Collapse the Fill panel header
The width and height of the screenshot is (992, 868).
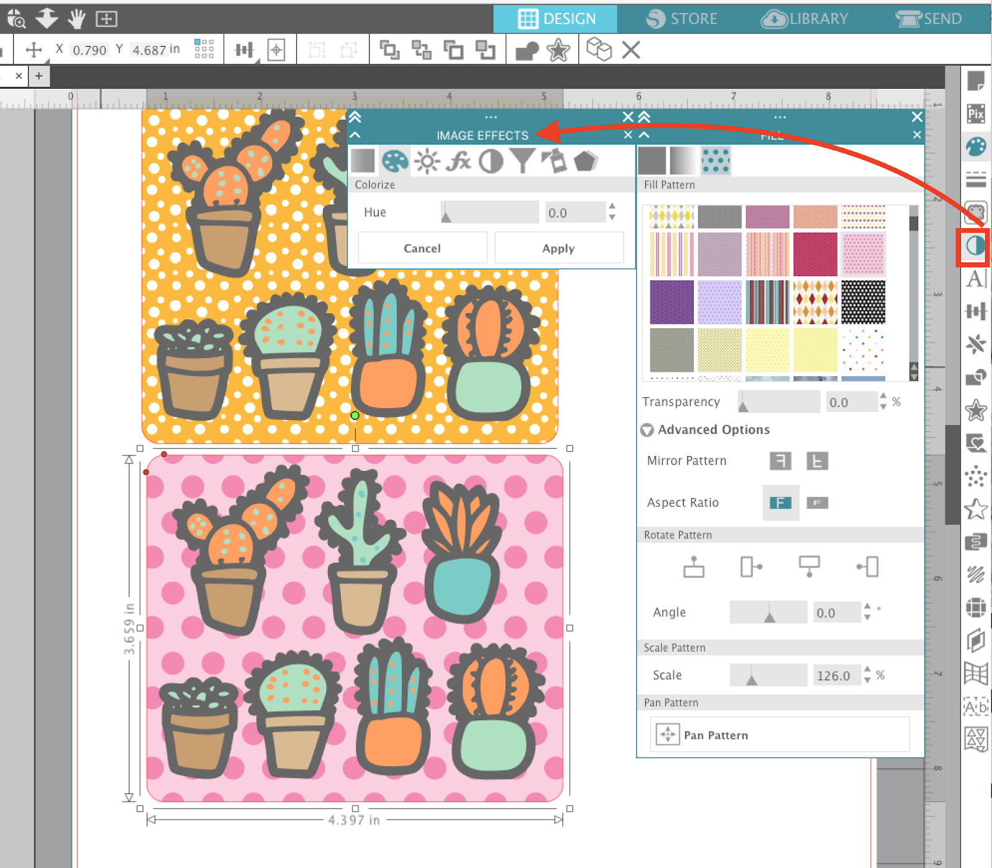click(x=644, y=135)
